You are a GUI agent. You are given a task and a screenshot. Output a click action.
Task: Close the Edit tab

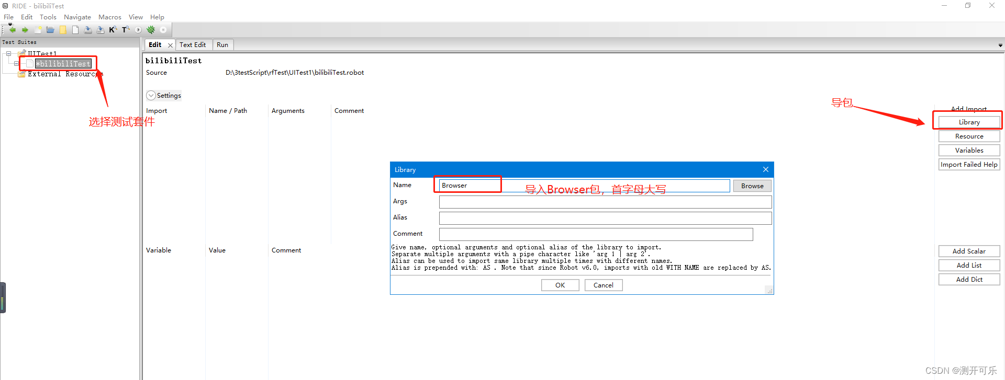[170, 45]
